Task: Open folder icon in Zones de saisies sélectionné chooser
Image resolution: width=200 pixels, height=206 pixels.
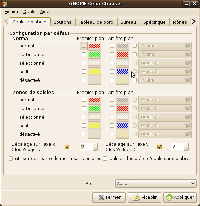Action: [x=188, y=117]
